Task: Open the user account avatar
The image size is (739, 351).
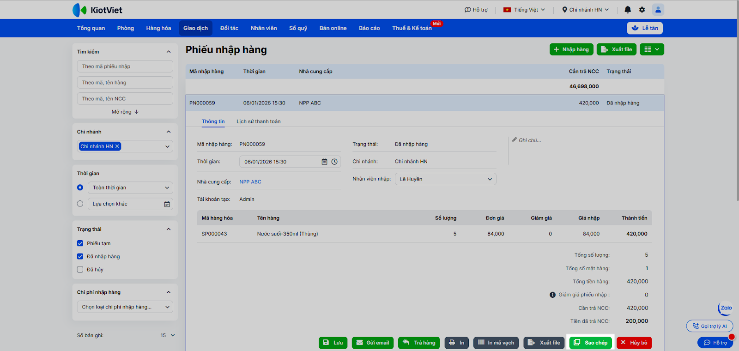Action: pos(658,10)
